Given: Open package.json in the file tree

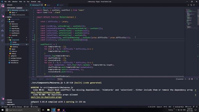Looking at the screenshot, I should click(15, 60).
